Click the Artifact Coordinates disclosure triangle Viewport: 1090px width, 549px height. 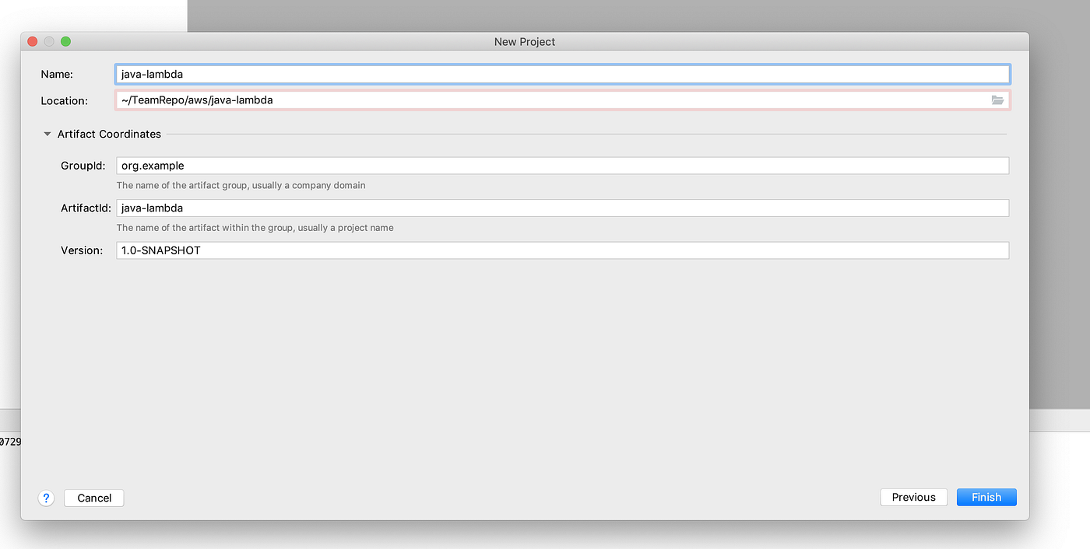[47, 134]
